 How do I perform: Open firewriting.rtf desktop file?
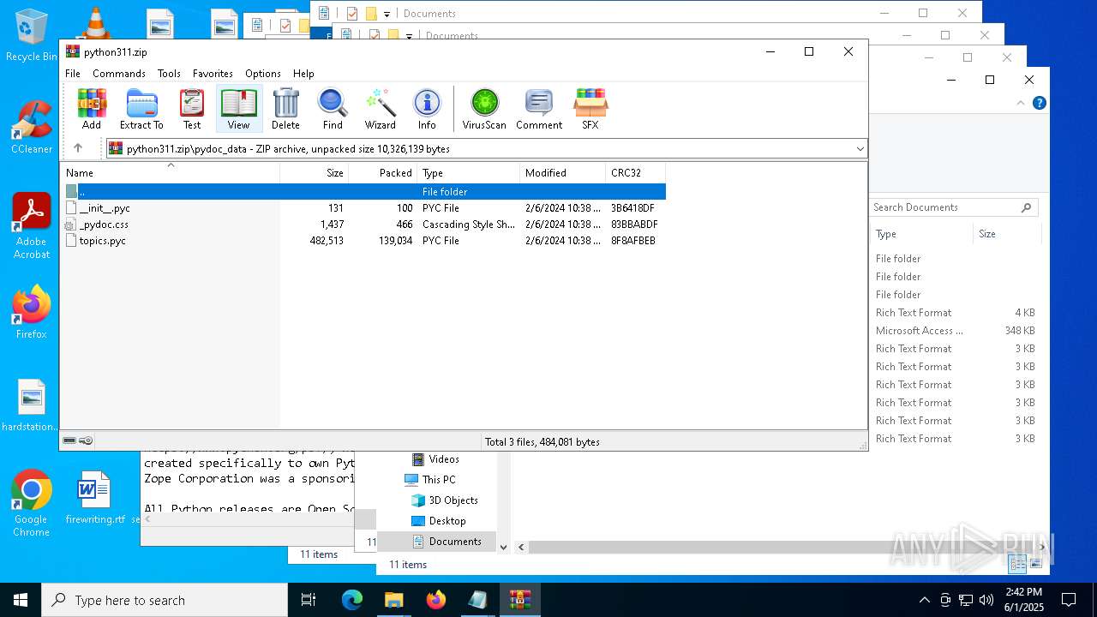pos(94,497)
